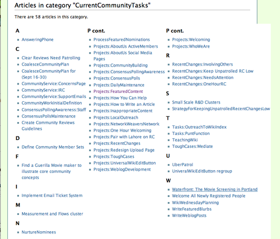Image resolution: width=280 pixels, height=239 pixels.
Task: Open Define Community Member Sets
Action: click(x=53, y=147)
